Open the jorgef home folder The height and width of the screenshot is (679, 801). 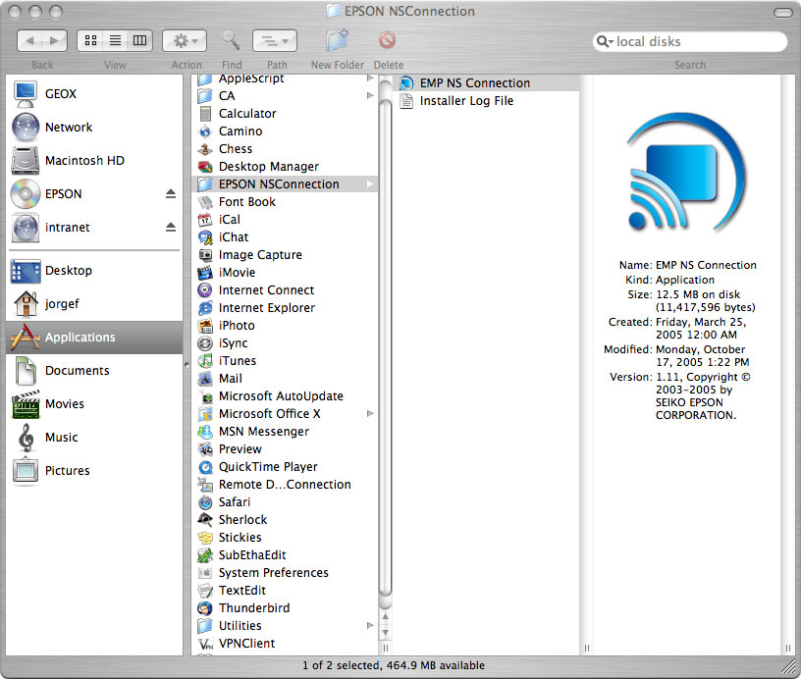point(94,304)
